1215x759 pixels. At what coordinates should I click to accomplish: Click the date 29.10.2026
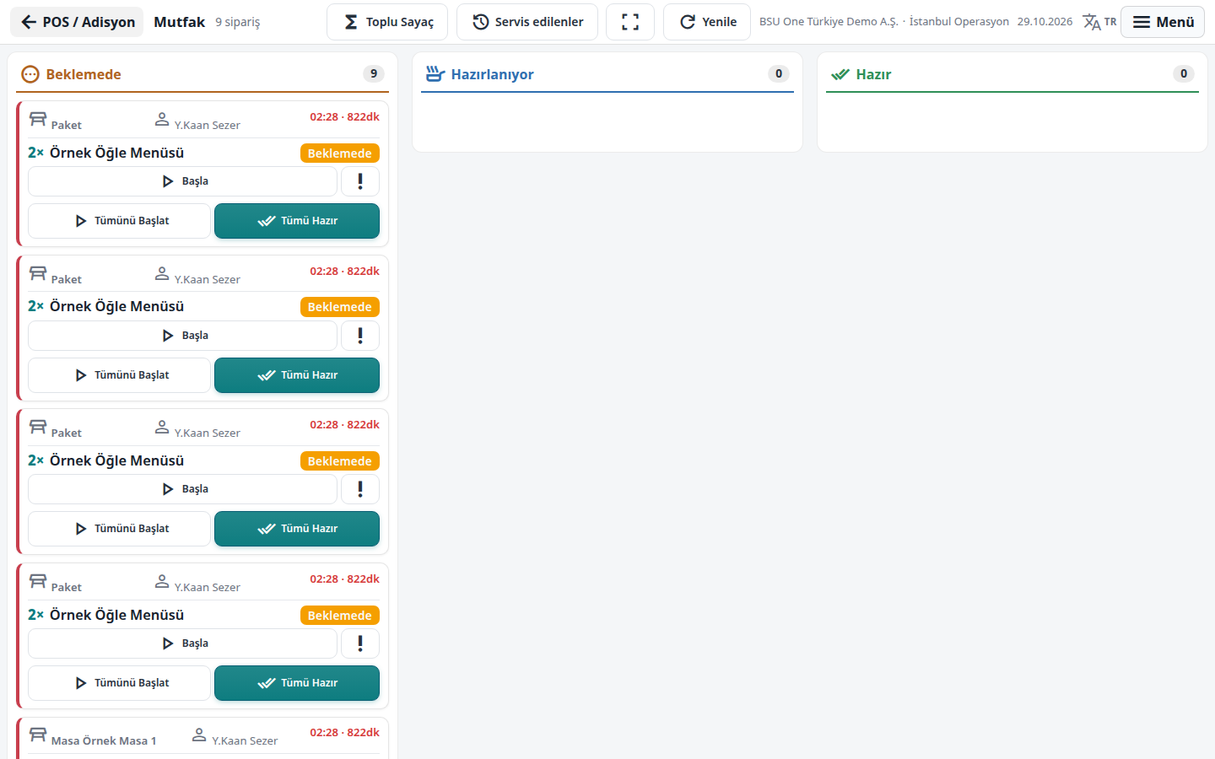[x=1045, y=22]
